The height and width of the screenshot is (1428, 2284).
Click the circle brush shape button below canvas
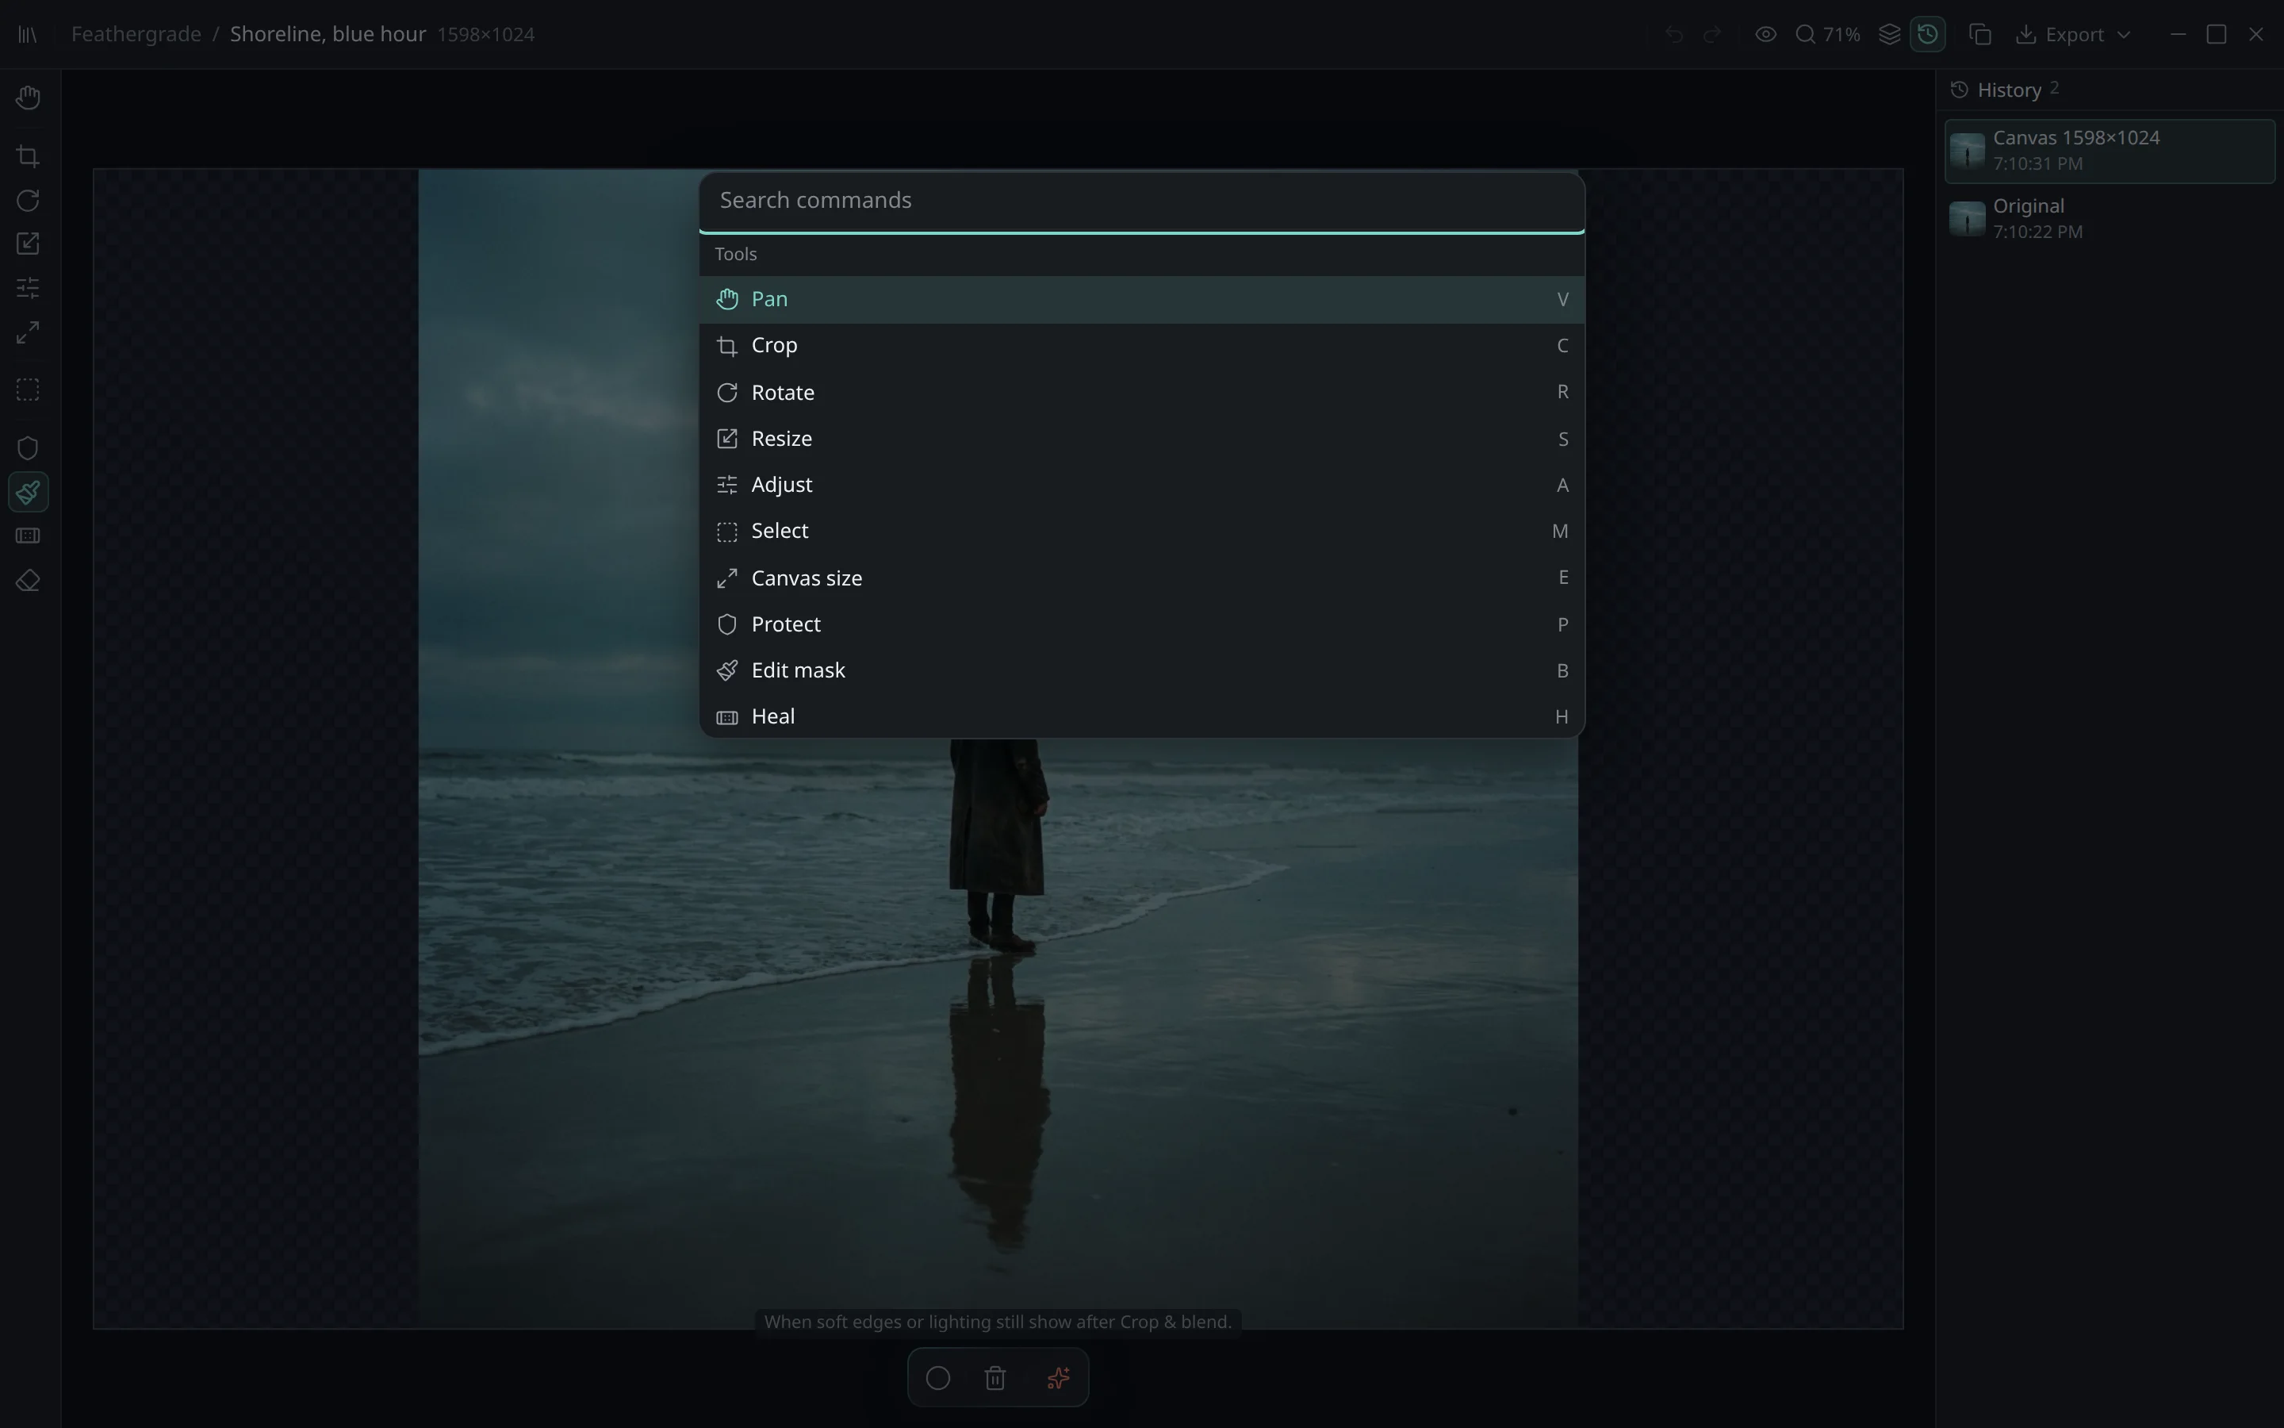pyautogui.click(x=938, y=1378)
